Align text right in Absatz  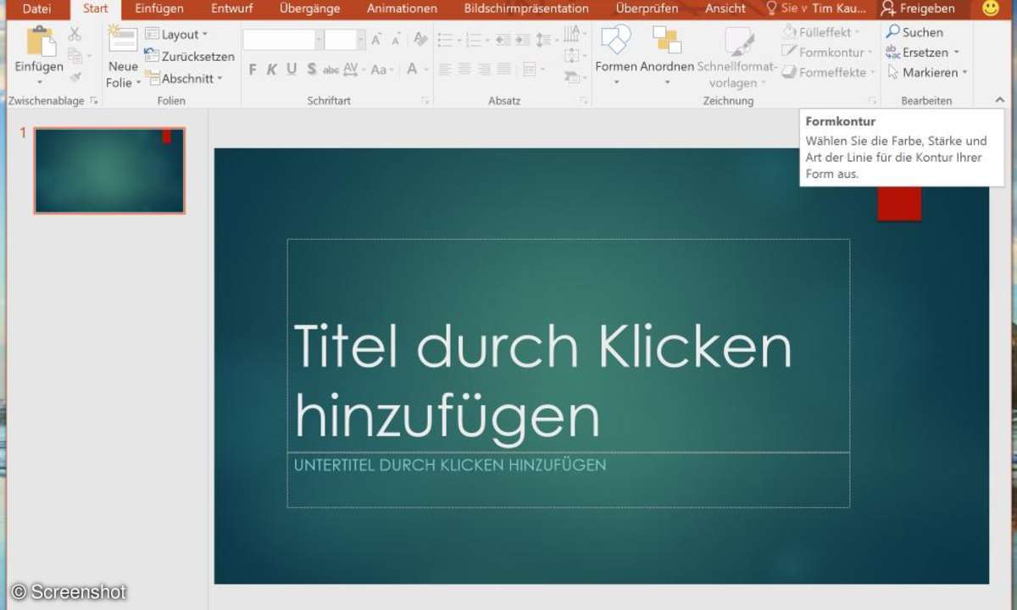point(485,69)
